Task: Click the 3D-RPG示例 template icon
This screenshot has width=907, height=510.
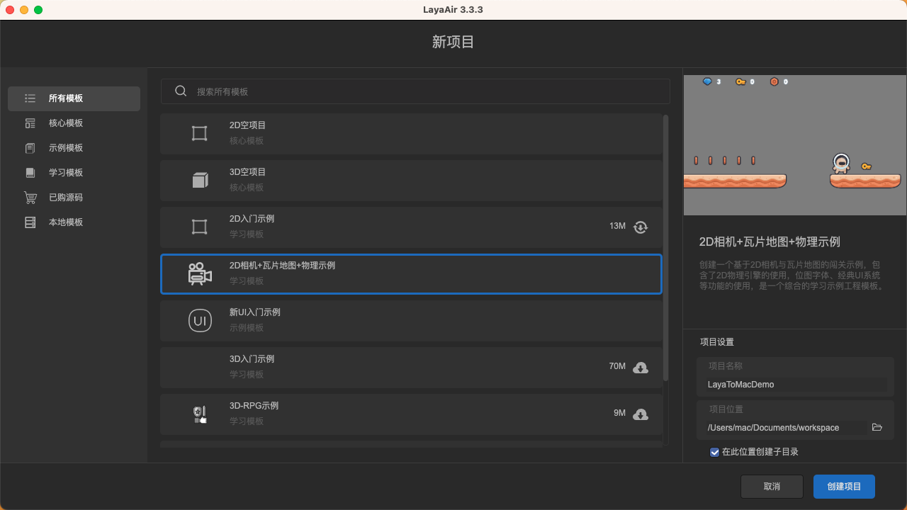Action: (200, 414)
